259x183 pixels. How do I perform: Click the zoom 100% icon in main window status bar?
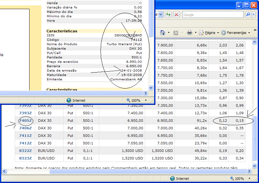point(232,178)
